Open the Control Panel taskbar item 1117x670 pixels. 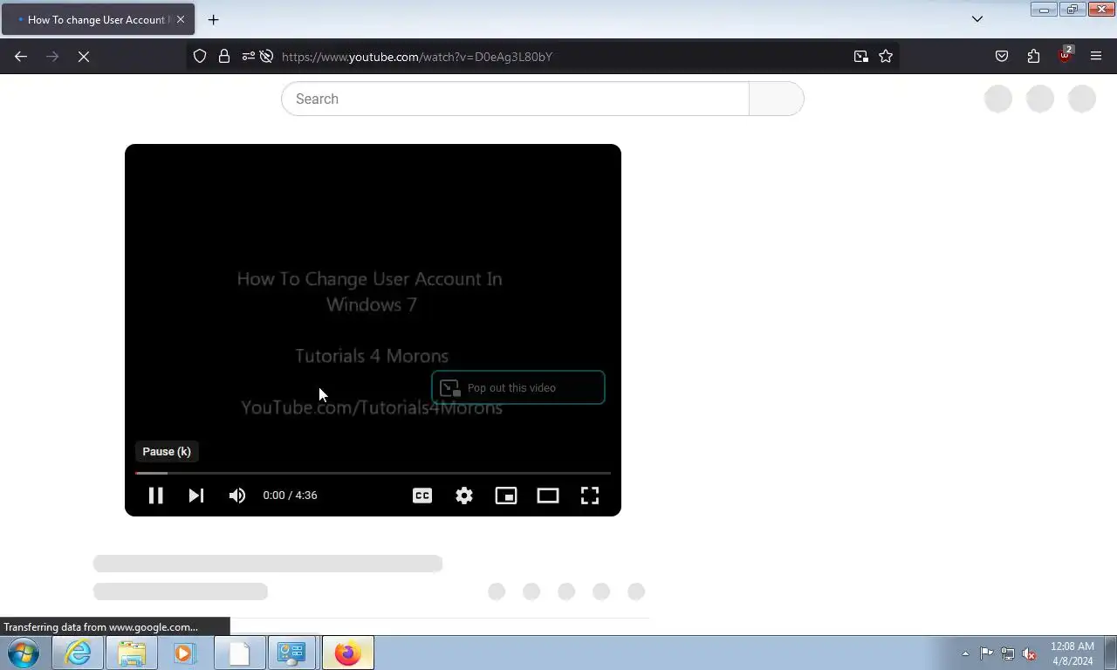coord(291,653)
